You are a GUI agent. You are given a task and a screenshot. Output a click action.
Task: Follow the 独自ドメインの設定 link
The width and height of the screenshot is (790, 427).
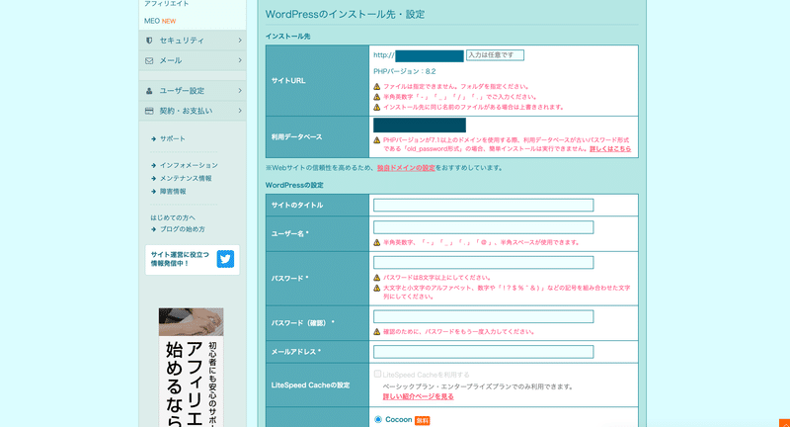(406, 168)
